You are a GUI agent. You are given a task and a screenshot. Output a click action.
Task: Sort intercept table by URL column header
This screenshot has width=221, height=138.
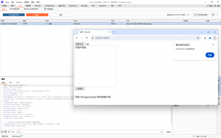pyautogui.click(x=155, y=21)
